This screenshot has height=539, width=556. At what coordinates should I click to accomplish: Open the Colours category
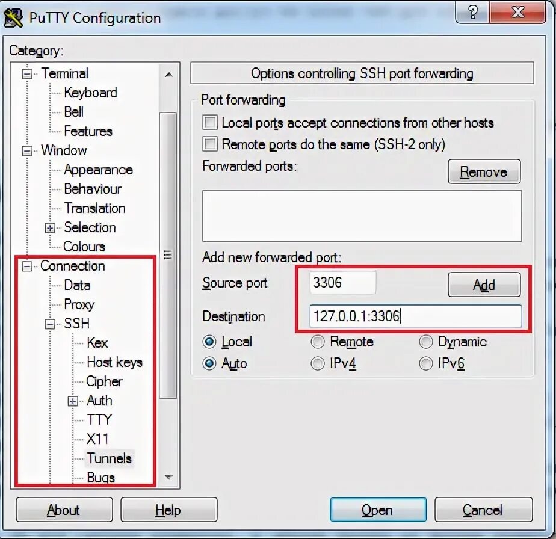pyautogui.click(x=84, y=247)
